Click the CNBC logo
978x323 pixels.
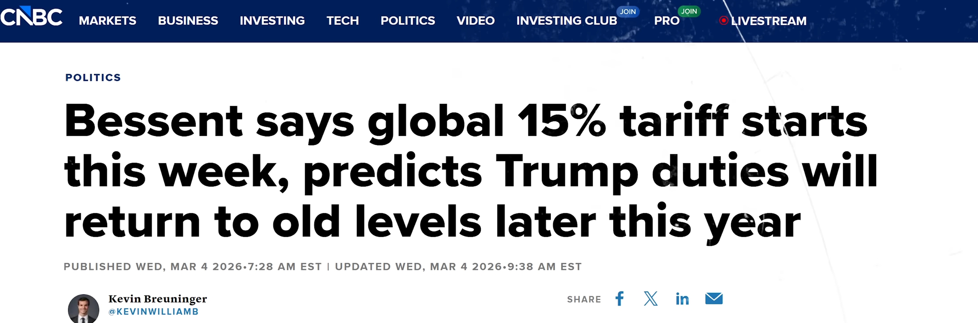pyautogui.click(x=31, y=18)
